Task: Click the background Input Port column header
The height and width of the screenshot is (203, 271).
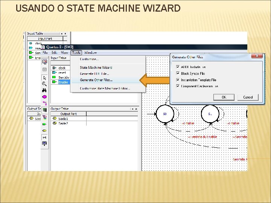Action: [x=45, y=39]
